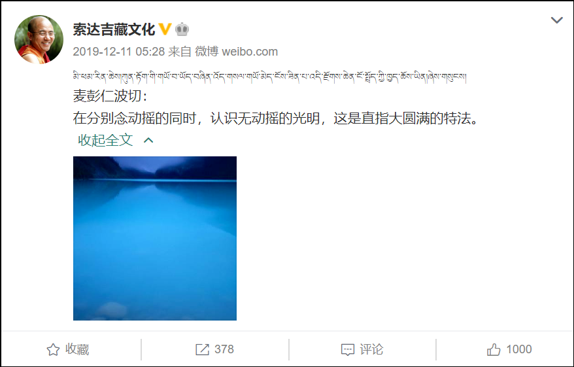Viewport: 574px width, 367px height.
Task: Open the post timestamp 2019-12-11 05:28
Action: coord(119,52)
